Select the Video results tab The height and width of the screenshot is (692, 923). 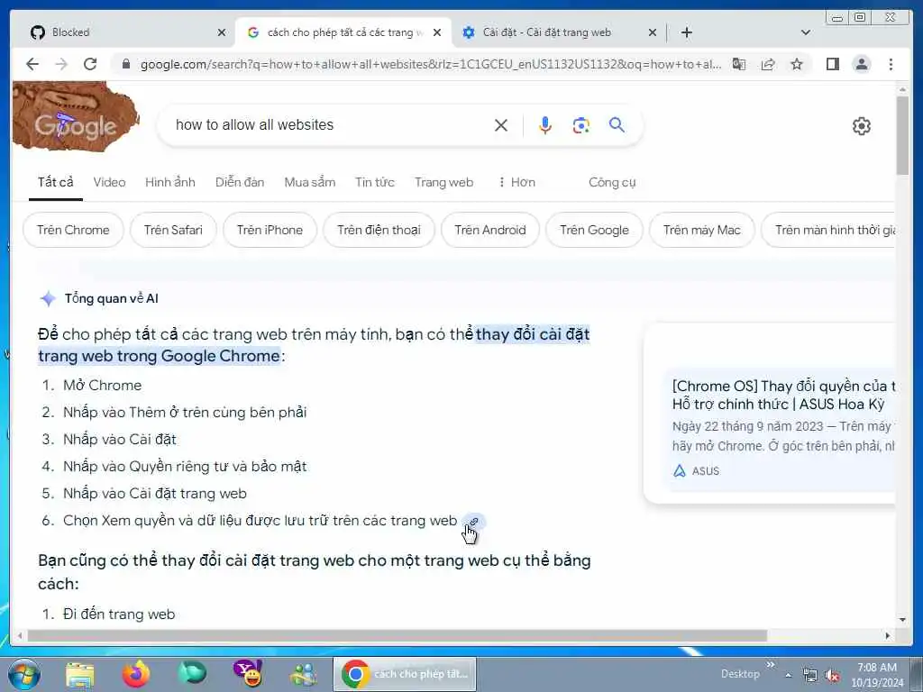pyautogui.click(x=109, y=182)
